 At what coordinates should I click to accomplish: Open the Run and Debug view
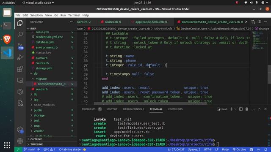(20, 57)
